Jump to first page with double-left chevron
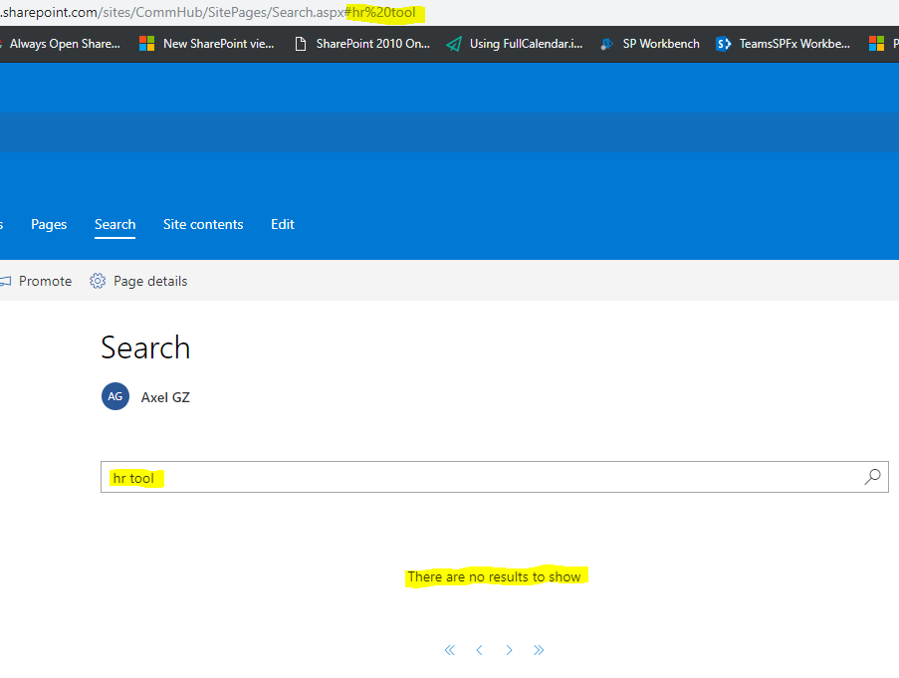 point(449,649)
